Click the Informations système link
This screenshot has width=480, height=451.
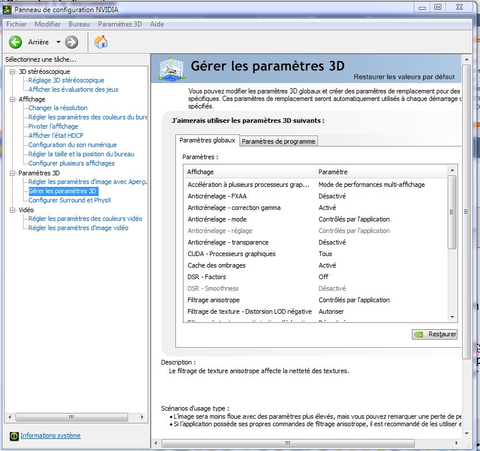(x=51, y=435)
